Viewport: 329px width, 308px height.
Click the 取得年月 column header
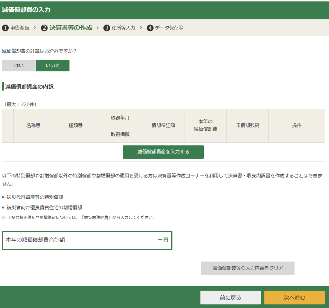120,118
